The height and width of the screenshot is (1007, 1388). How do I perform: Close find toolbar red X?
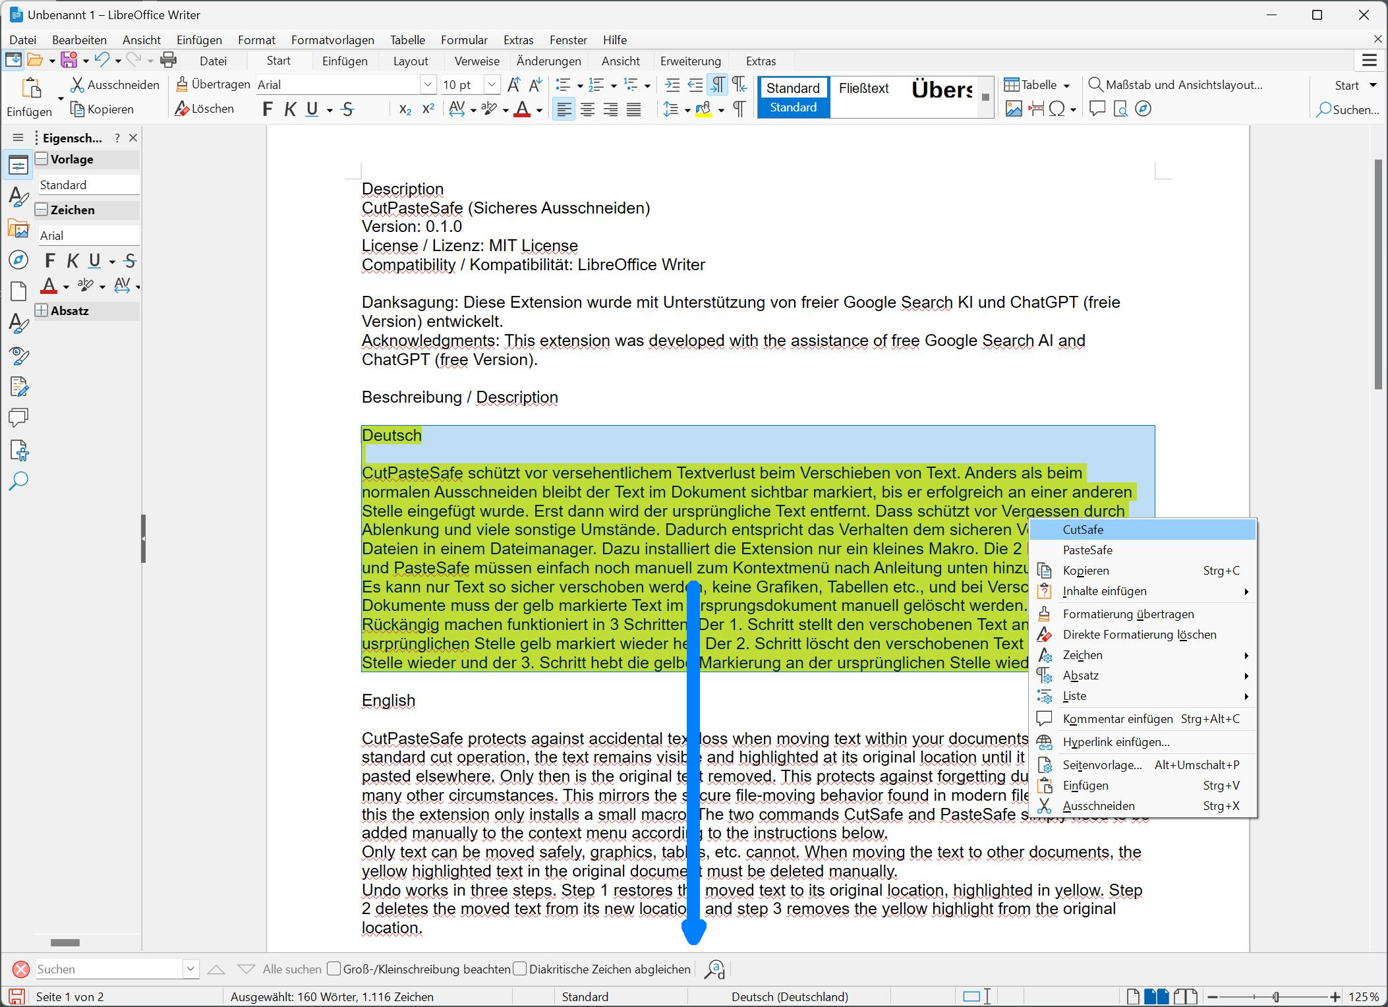pyautogui.click(x=21, y=969)
